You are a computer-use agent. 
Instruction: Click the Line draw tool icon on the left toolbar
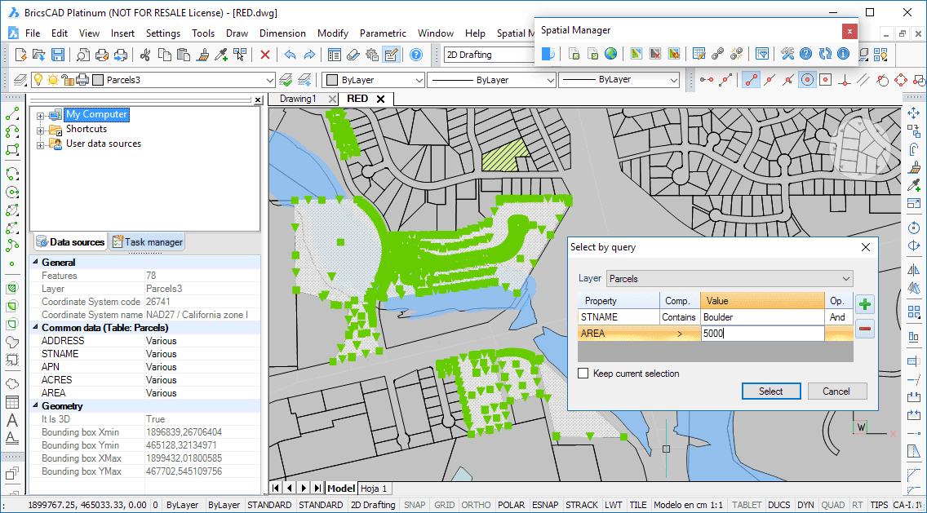pos(11,113)
